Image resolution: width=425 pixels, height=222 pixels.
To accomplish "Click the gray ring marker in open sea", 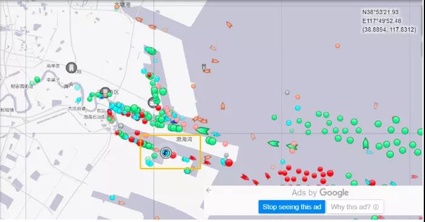I will (287, 92).
